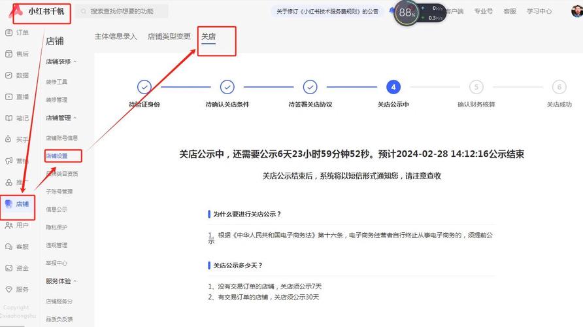The image size is (583, 327).
Task: Click the 客服 customer service sidebar icon
Action: (x=9, y=247)
